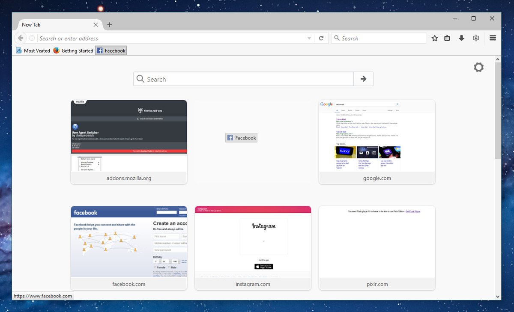Click the "pixlr.com" tile caption
Screen dimensions: 514x312
click(377, 284)
